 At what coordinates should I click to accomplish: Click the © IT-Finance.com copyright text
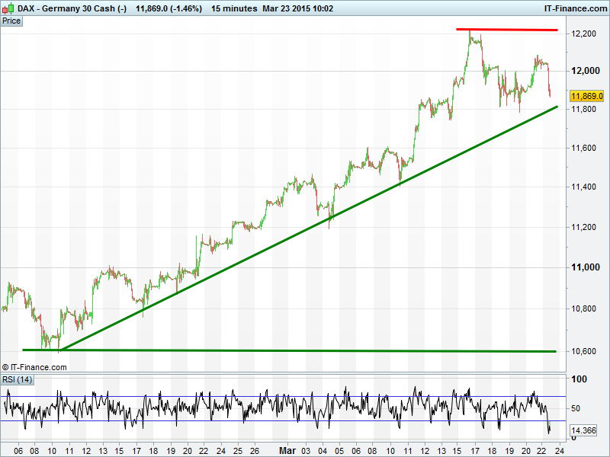point(34,367)
